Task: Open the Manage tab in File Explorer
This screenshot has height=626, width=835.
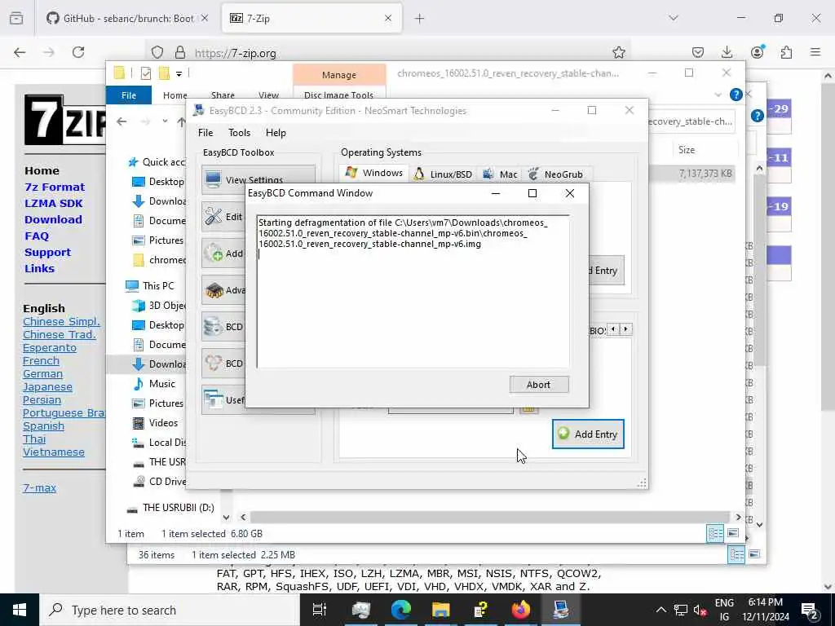Action: [339, 75]
